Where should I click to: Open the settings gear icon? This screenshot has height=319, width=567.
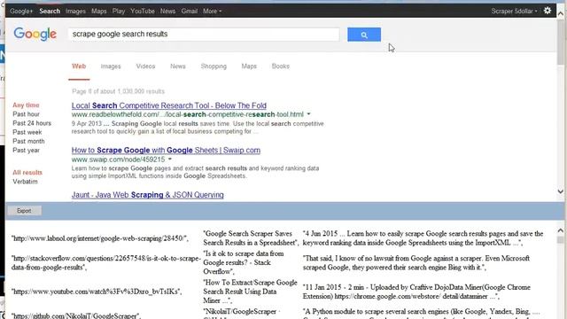[x=548, y=11]
